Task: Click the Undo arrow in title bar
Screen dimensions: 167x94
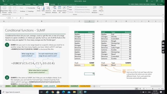Action: pos(3,1)
